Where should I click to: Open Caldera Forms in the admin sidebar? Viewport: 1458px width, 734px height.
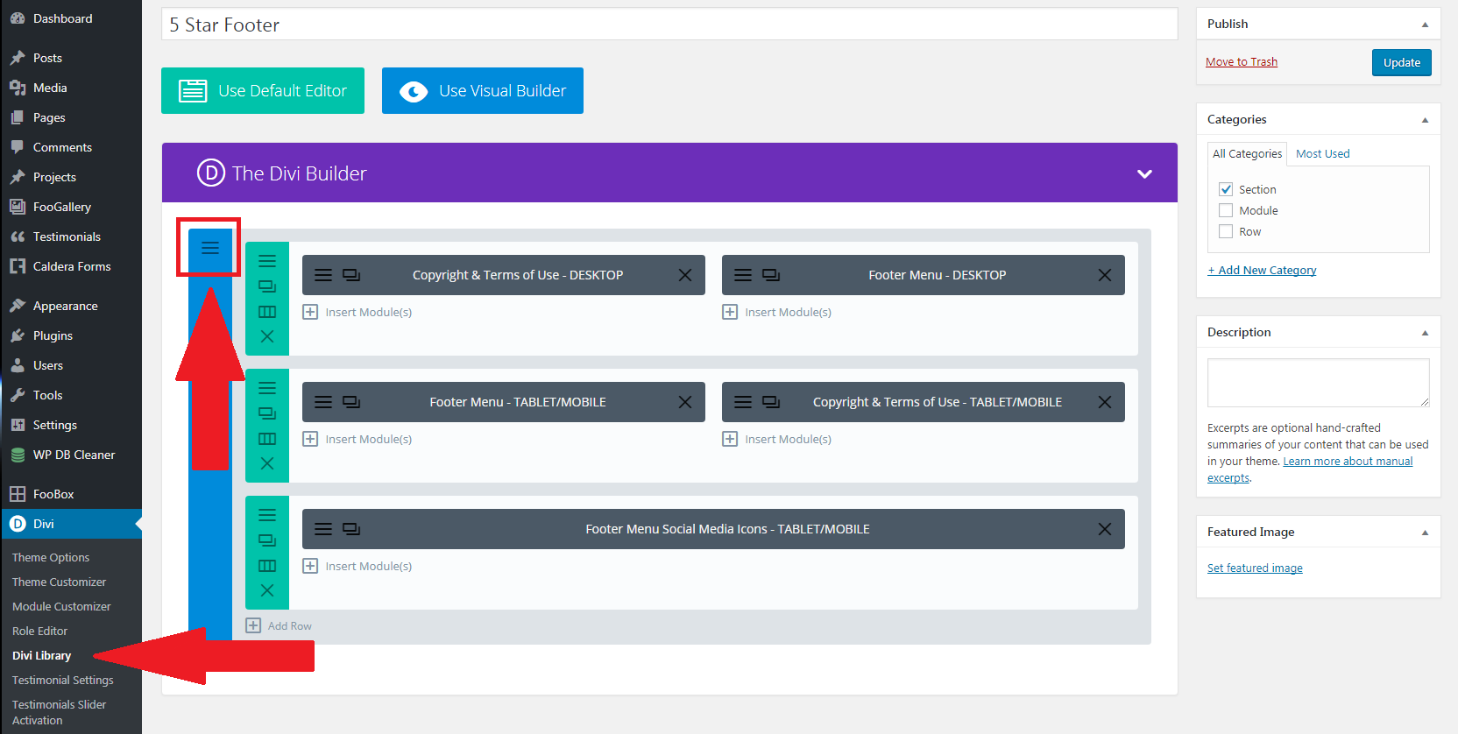pos(72,266)
